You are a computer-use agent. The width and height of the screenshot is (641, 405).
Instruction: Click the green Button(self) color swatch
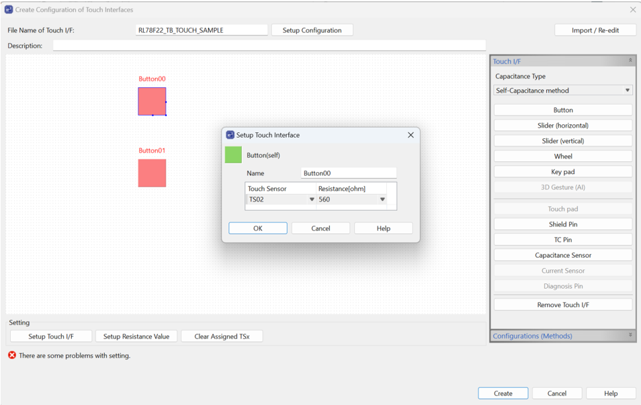coord(233,155)
